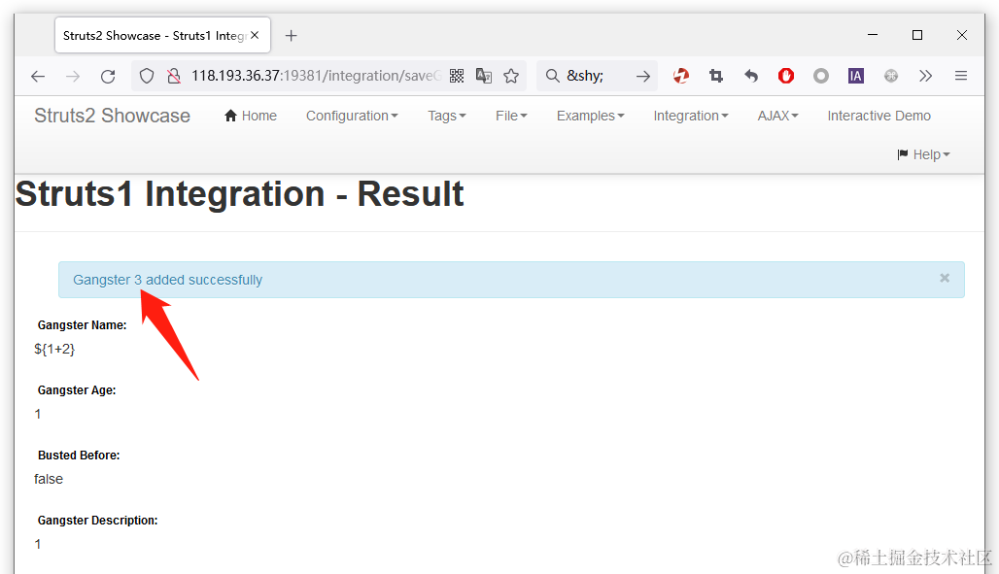This screenshot has height=574, width=999.
Task: Open the Interactive Demo link
Action: coord(878,116)
